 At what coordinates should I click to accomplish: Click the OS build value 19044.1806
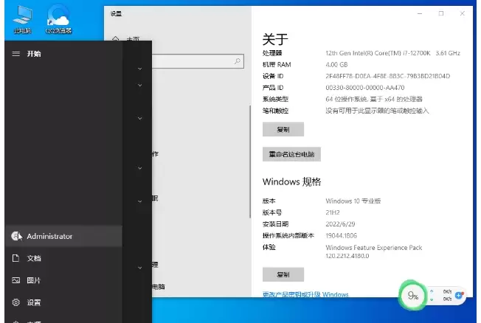341,235
